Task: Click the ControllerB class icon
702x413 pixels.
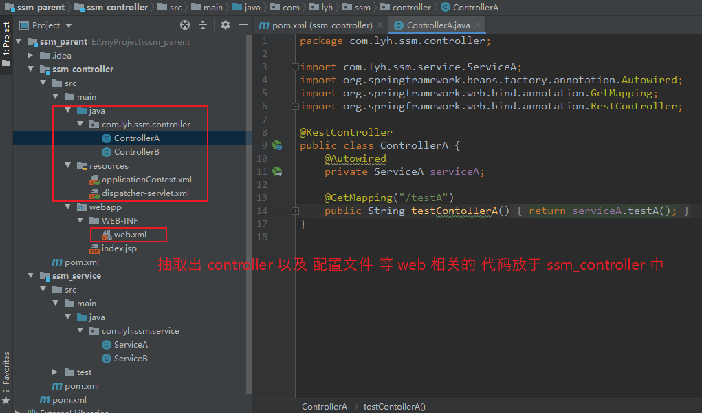Action: coord(107,152)
